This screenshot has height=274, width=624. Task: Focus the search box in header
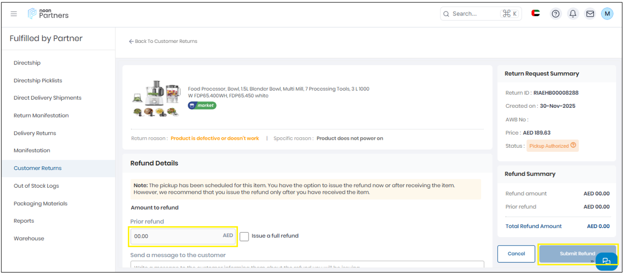point(475,14)
